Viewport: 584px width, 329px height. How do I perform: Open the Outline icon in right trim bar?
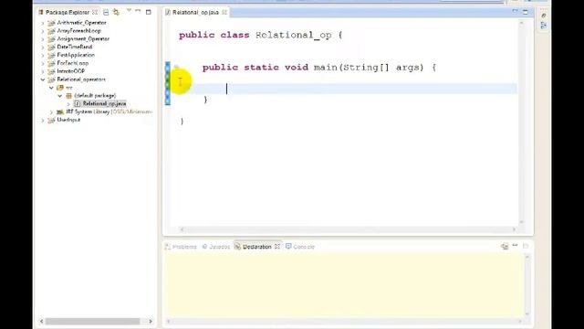point(544,26)
